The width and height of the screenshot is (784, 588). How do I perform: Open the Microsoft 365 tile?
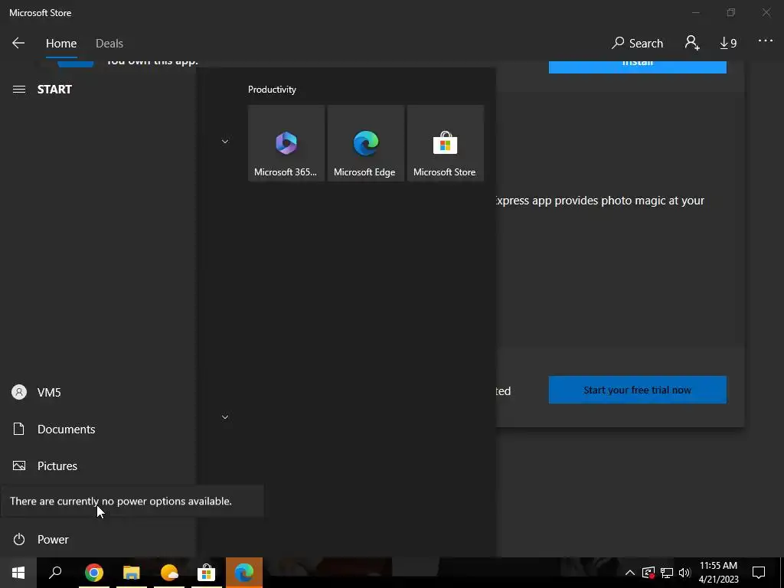[286, 143]
